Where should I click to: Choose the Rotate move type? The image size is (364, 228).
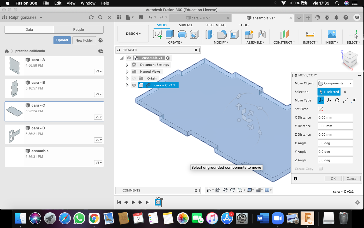(x=337, y=100)
